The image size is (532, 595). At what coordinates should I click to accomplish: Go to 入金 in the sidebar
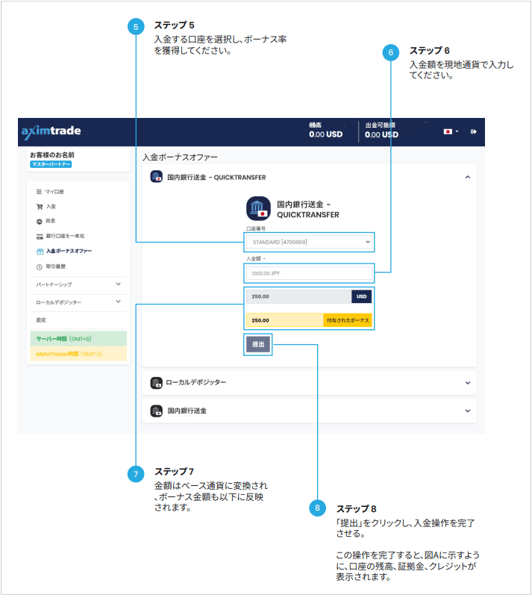(51, 207)
